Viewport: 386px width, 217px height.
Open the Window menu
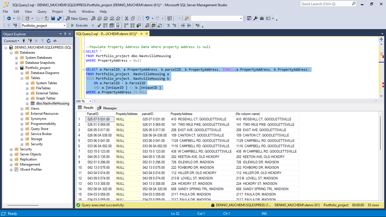click(88, 12)
